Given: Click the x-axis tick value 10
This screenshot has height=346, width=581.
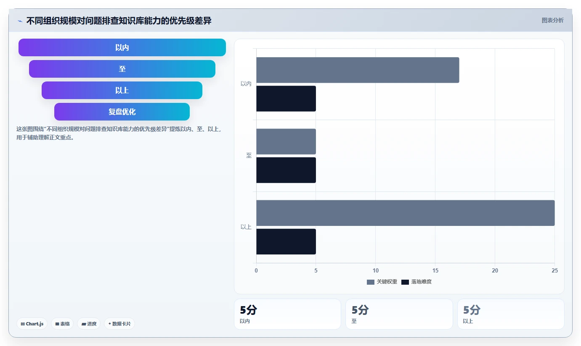Looking at the screenshot, I should tap(376, 271).
